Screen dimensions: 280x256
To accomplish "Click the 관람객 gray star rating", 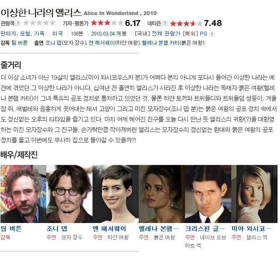I will click(40, 23).
